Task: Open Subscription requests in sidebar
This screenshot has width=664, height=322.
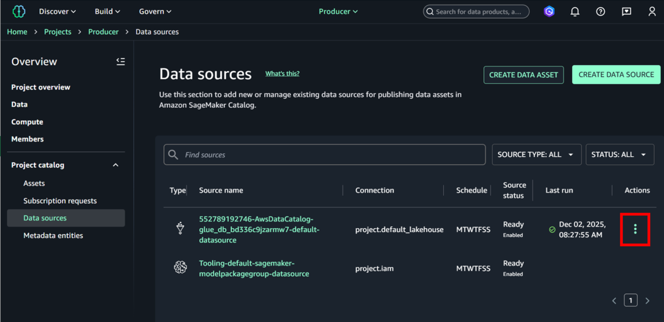Action: point(60,201)
